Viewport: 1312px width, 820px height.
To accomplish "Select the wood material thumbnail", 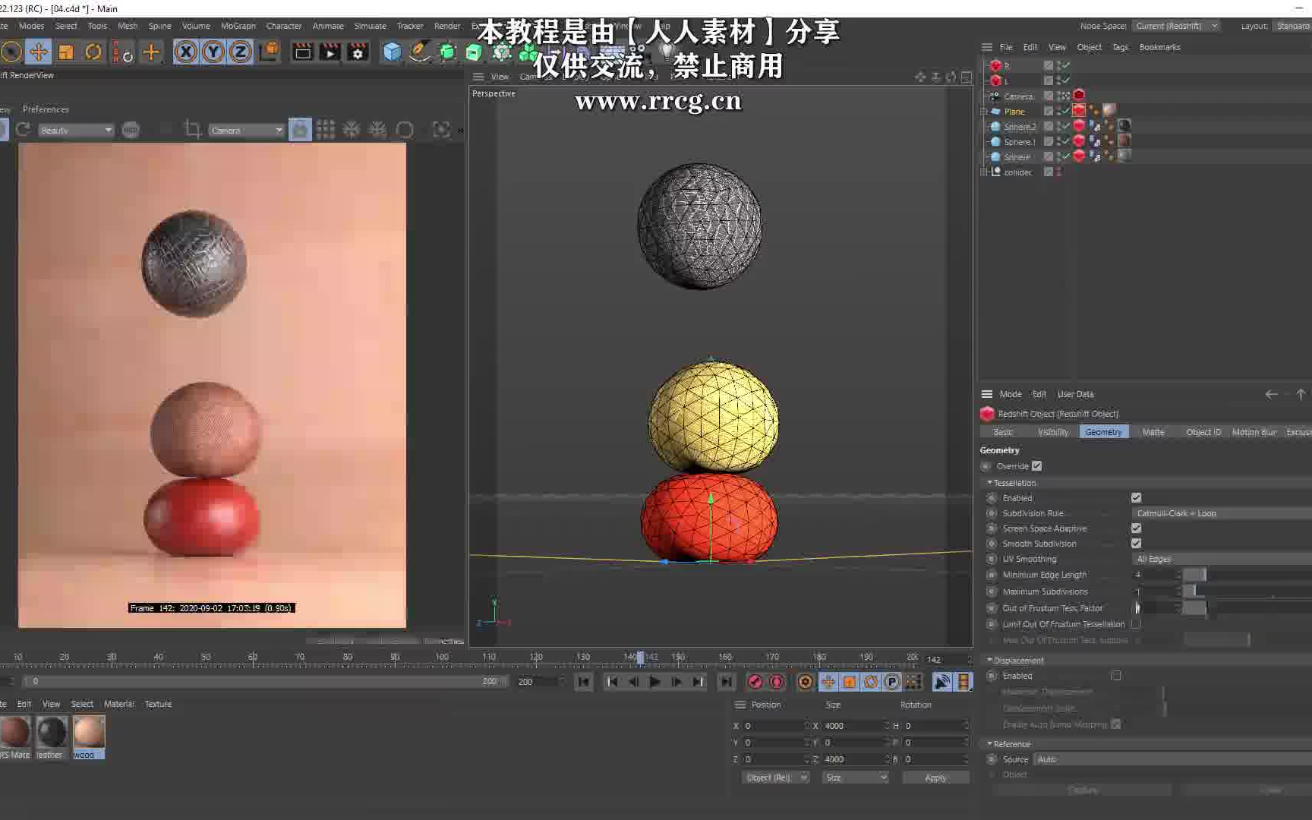I will [87, 733].
